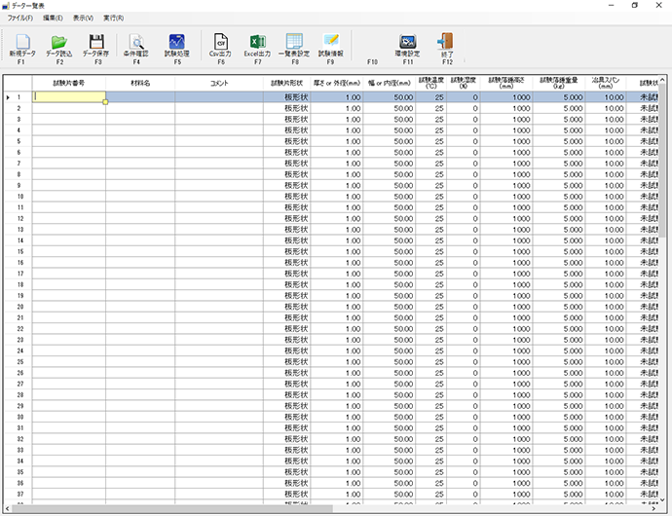
Task: Click the 材料名 column header
Action: point(140,83)
